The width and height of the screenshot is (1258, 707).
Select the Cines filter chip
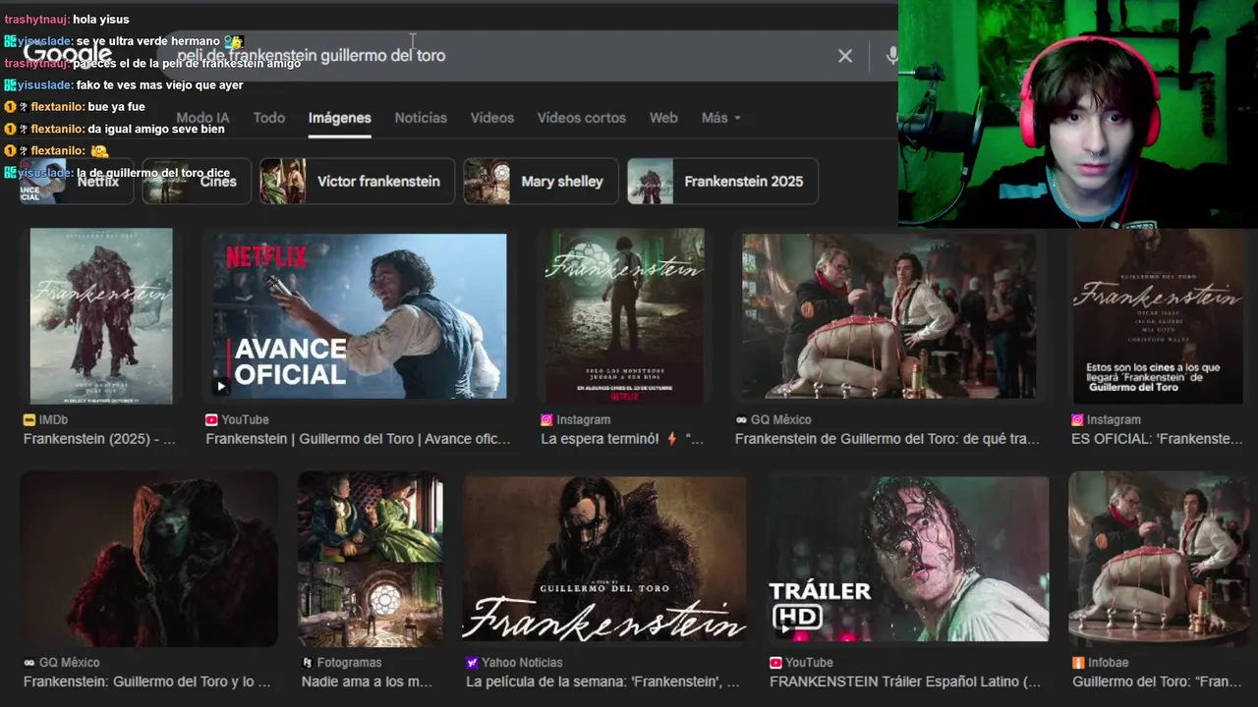(195, 182)
